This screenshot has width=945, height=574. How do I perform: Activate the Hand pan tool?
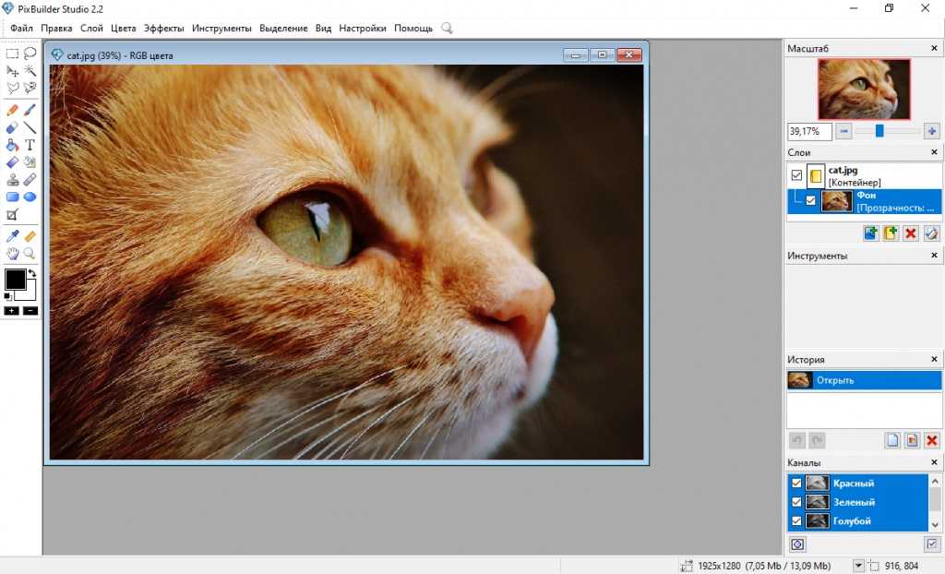pos(12,253)
